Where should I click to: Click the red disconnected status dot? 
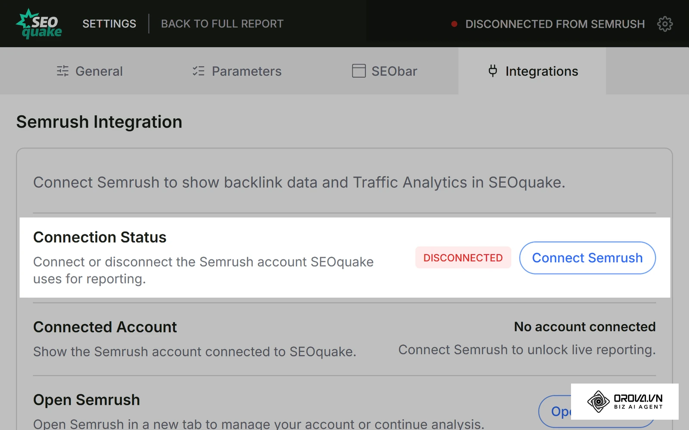click(x=454, y=24)
